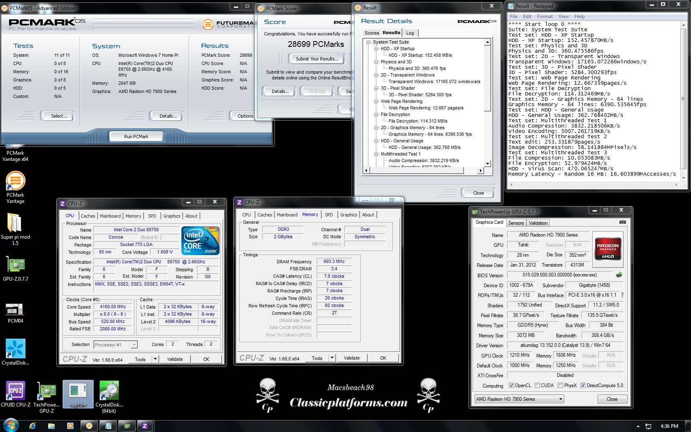
Task: Collapse the Web Page Rendering node
Action: pyautogui.click(x=376, y=101)
